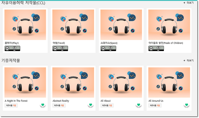Click the 자유이용 기증 tag under All Around Us

click(155, 106)
